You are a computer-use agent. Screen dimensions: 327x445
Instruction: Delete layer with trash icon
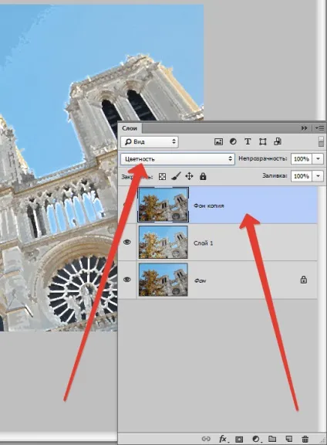(305, 439)
